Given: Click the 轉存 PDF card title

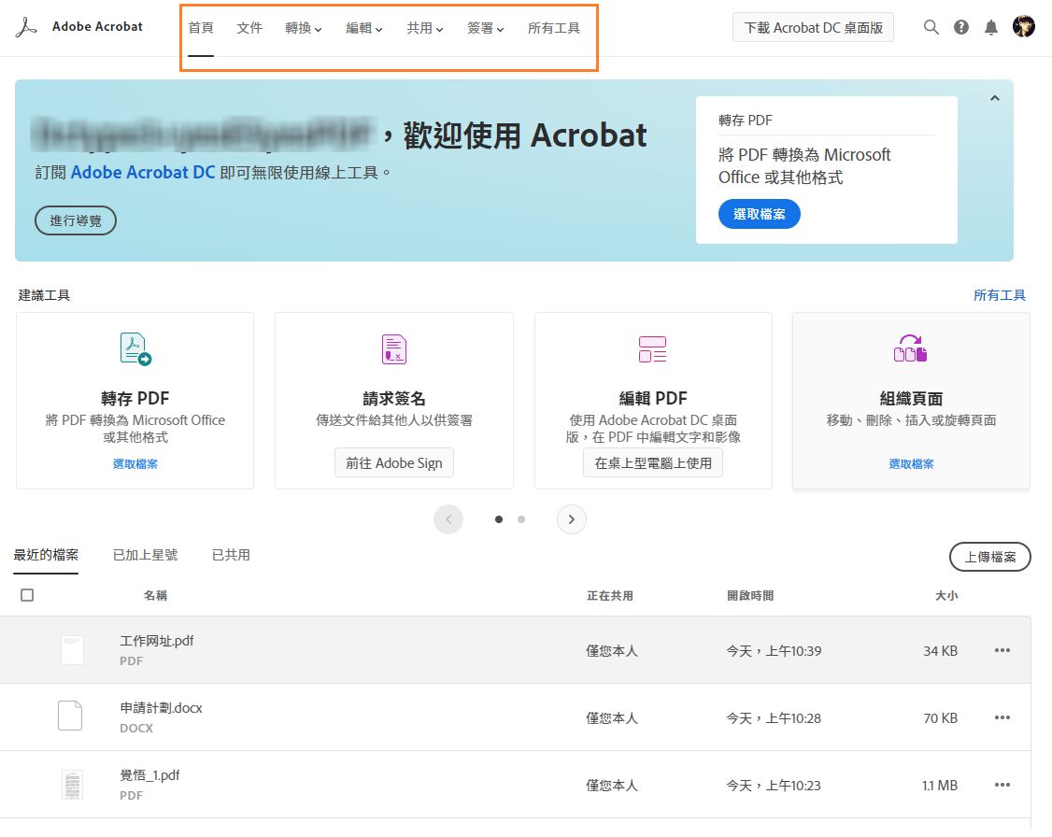Looking at the screenshot, I should click(x=135, y=398).
